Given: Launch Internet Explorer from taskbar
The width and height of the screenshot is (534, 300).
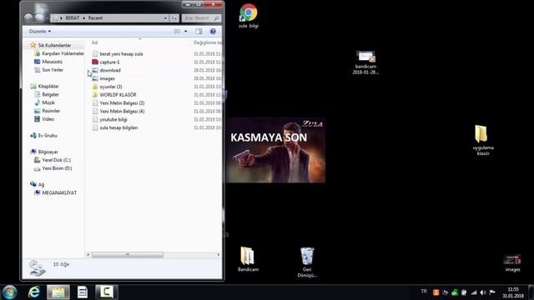Looking at the screenshot, I should pos(34,292).
